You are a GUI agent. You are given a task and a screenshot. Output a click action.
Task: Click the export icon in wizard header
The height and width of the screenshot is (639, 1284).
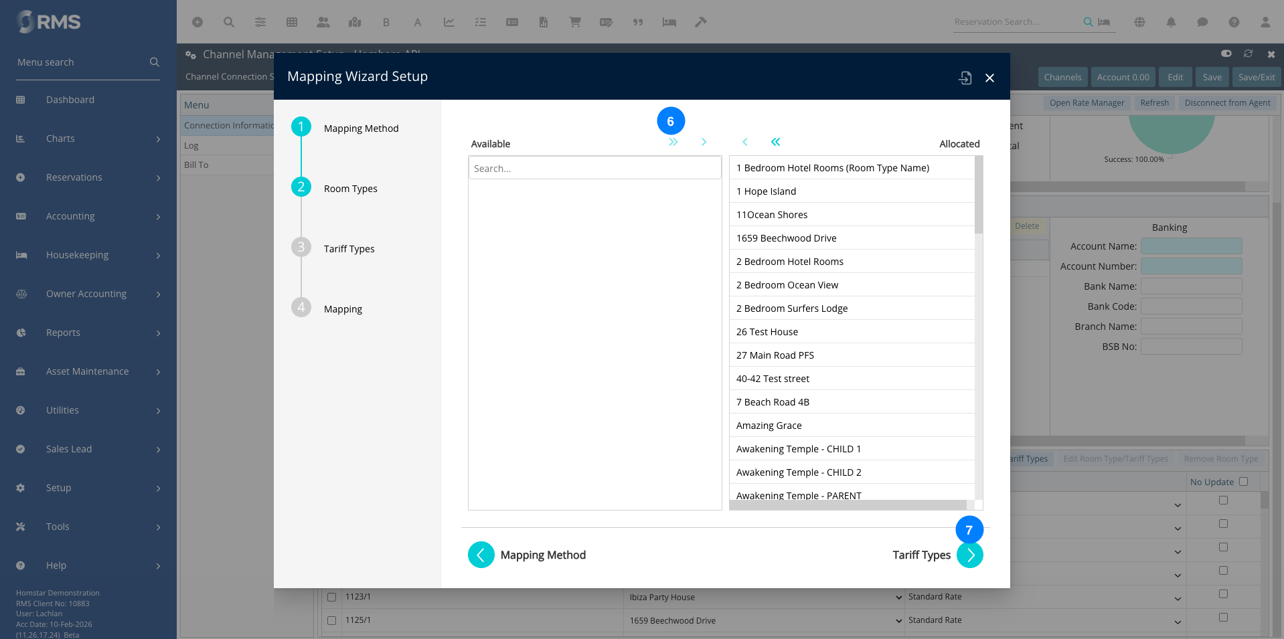[x=965, y=78]
